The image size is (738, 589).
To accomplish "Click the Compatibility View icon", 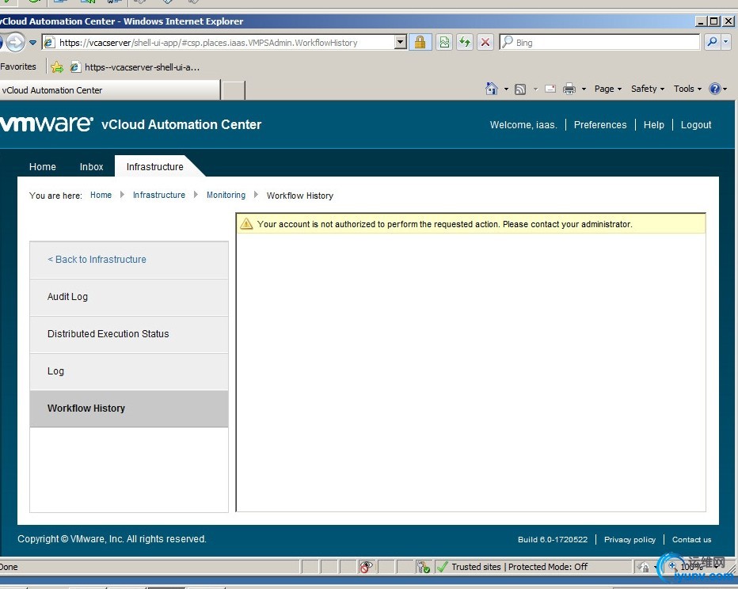I will click(x=444, y=42).
